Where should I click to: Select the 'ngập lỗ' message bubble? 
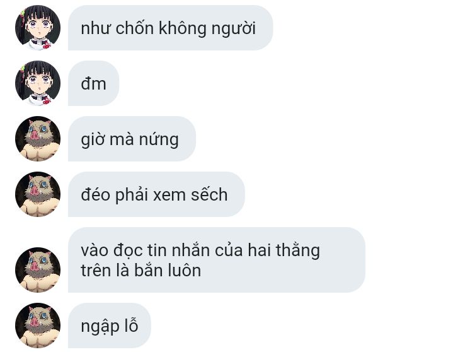pyautogui.click(x=110, y=326)
